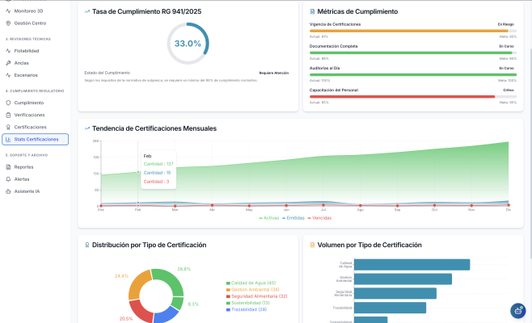Open Escenarios from the sidebar

[x=26, y=74]
